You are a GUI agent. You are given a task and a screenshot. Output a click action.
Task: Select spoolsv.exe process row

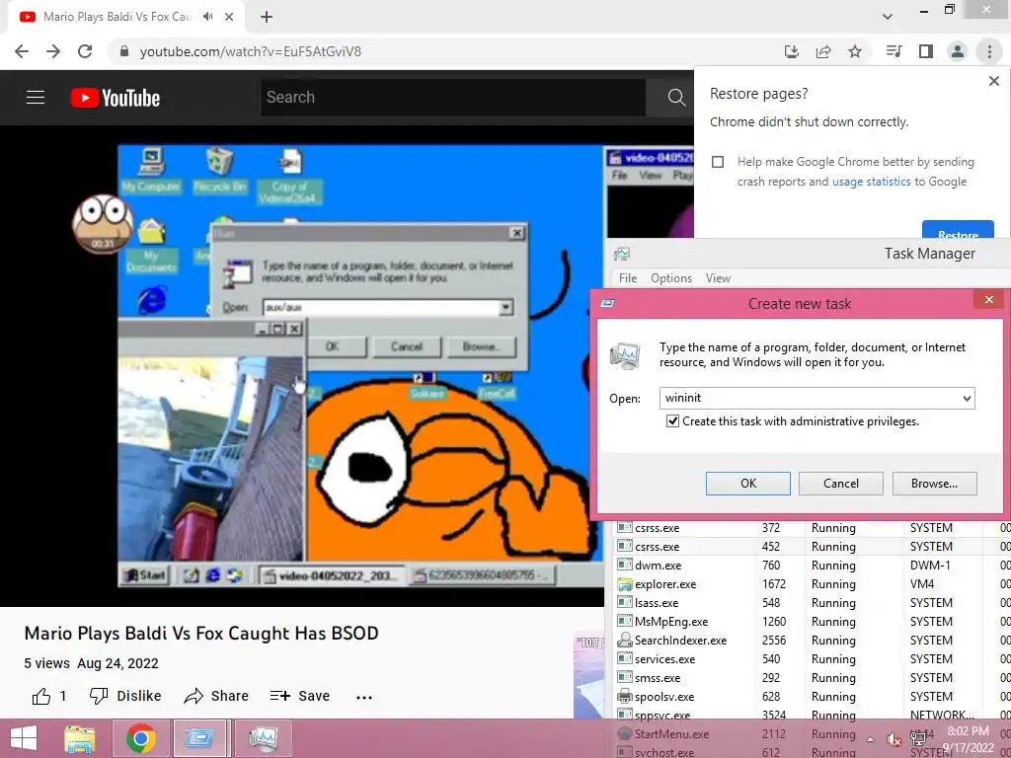[x=813, y=696]
